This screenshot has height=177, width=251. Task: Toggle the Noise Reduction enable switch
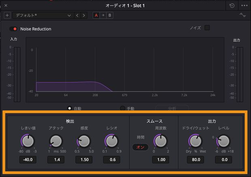click(x=13, y=29)
